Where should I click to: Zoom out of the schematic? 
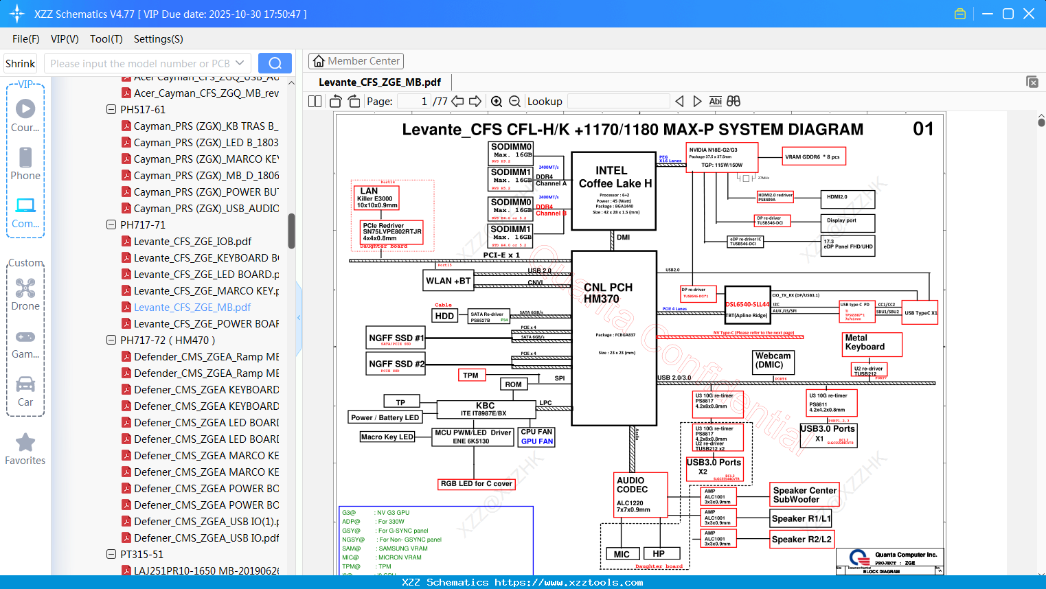[x=514, y=102]
